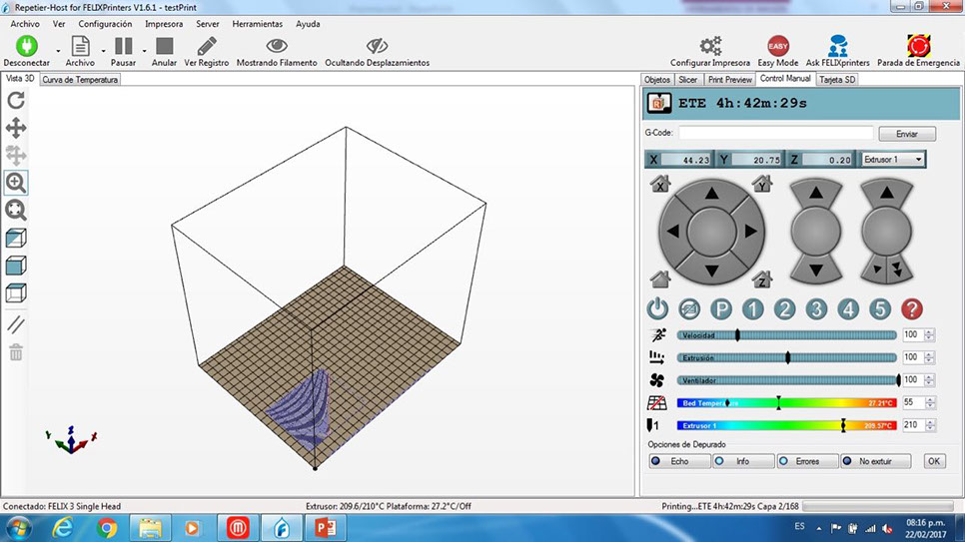Hit Parada de Emergencia stop button
965x542 pixels.
point(918,46)
